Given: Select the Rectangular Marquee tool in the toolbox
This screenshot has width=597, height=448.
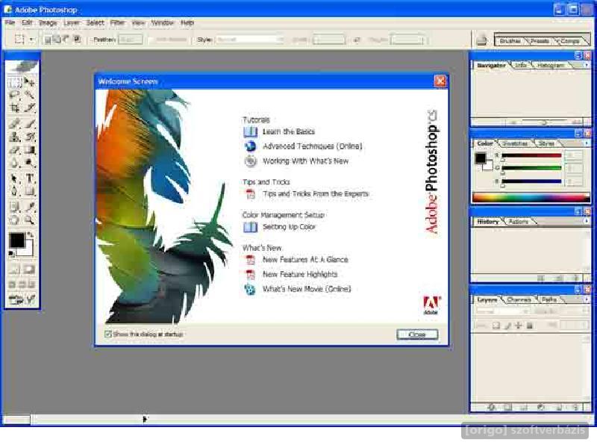Looking at the screenshot, I should 14,82.
